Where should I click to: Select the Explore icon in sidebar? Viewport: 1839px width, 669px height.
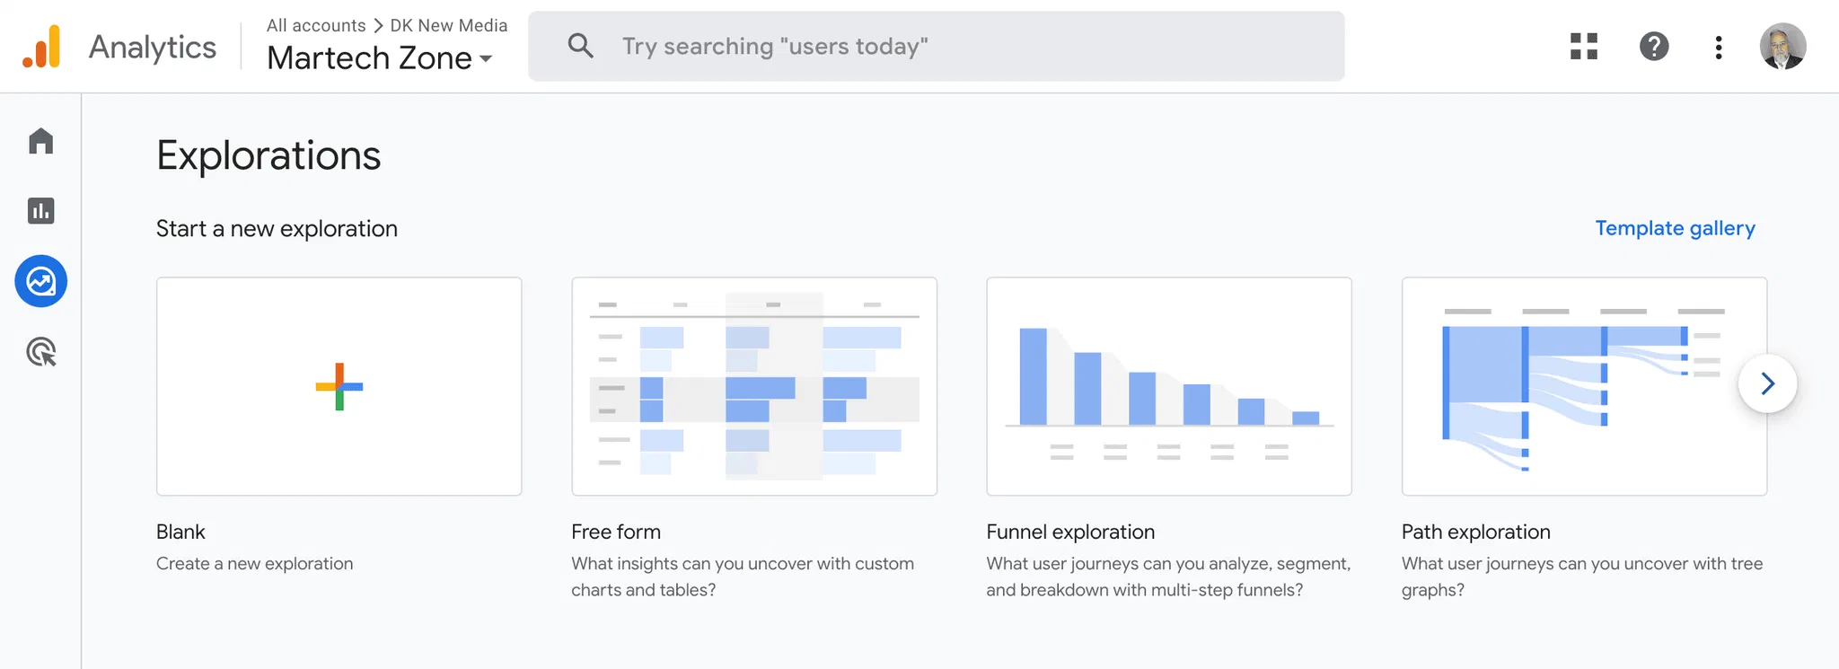[40, 281]
